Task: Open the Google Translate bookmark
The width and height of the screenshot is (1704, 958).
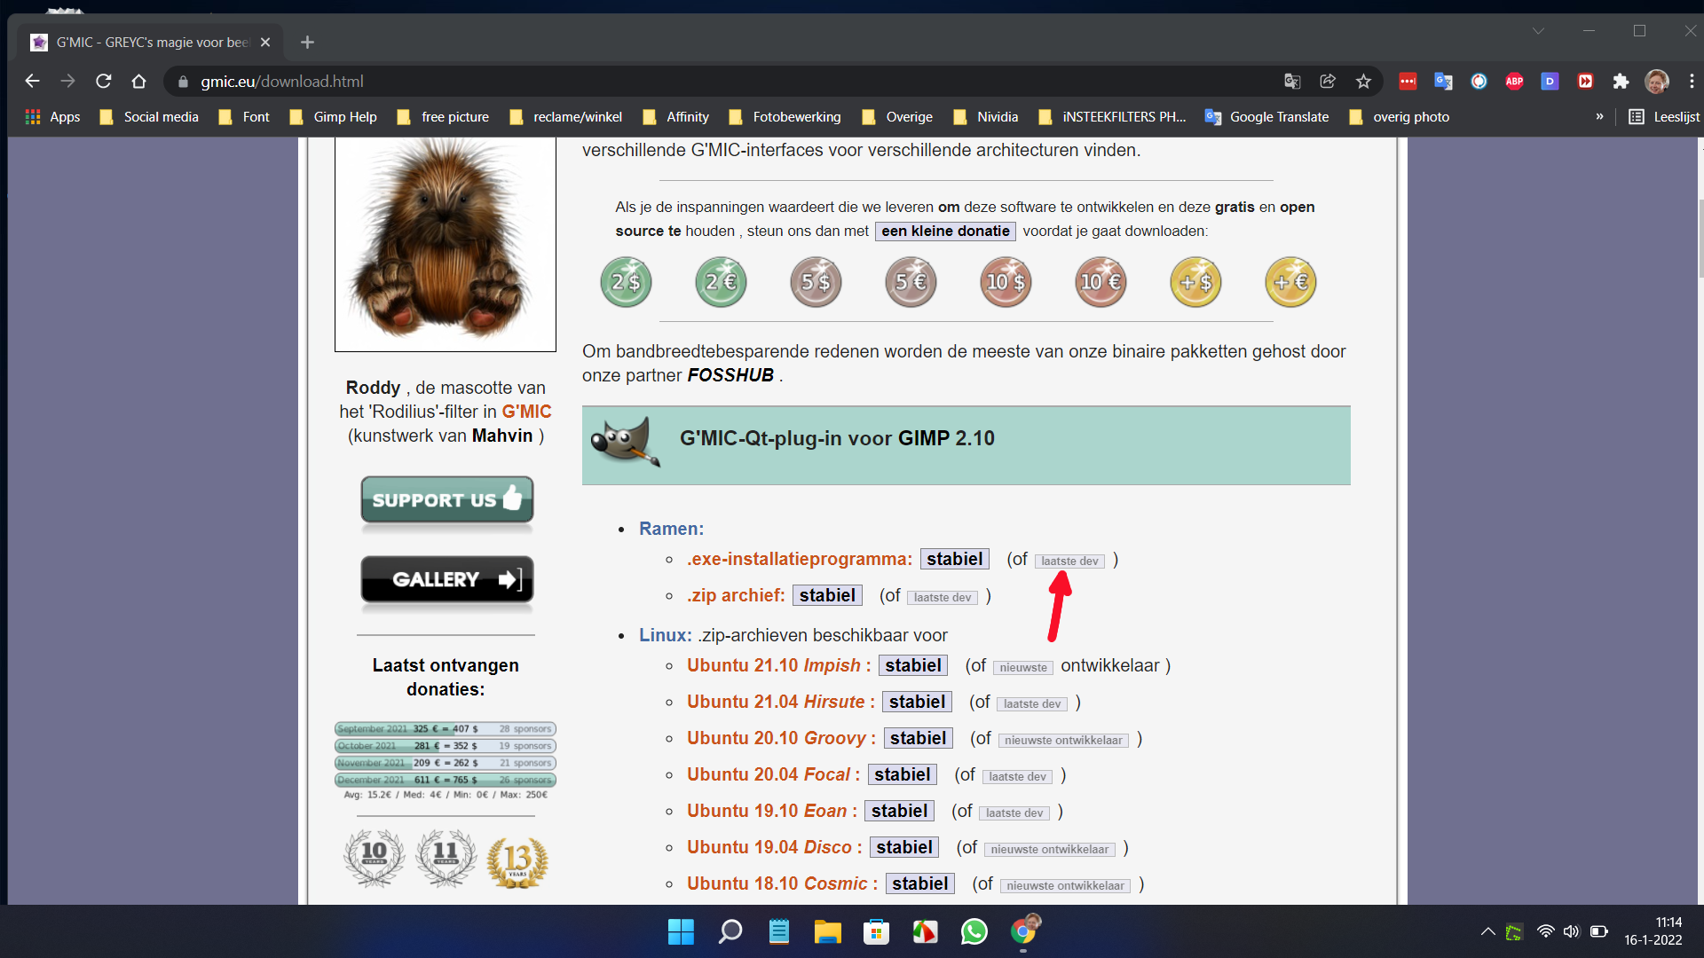Action: pyautogui.click(x=1266, y=116)
